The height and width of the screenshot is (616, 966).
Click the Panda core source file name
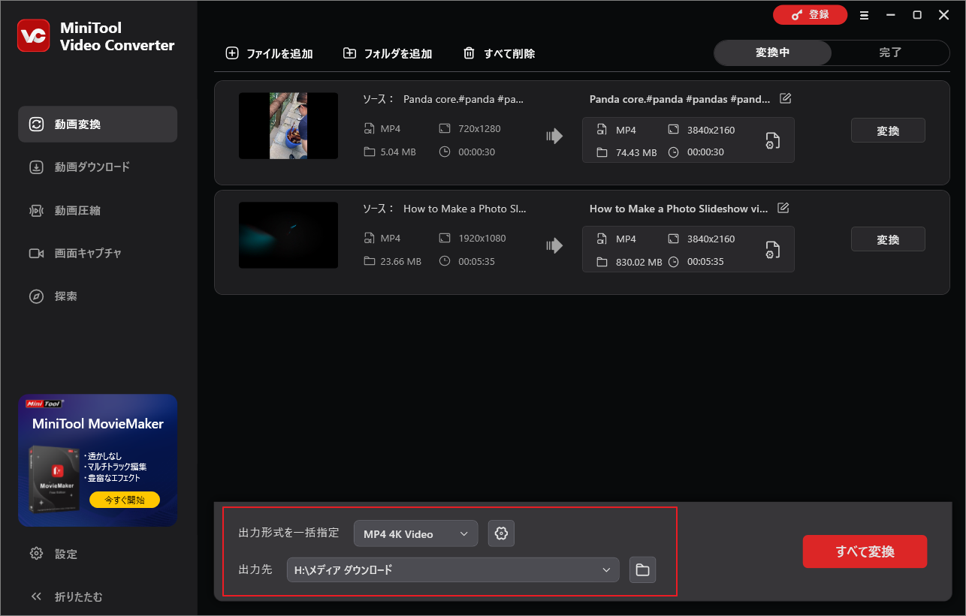point(463,99)
